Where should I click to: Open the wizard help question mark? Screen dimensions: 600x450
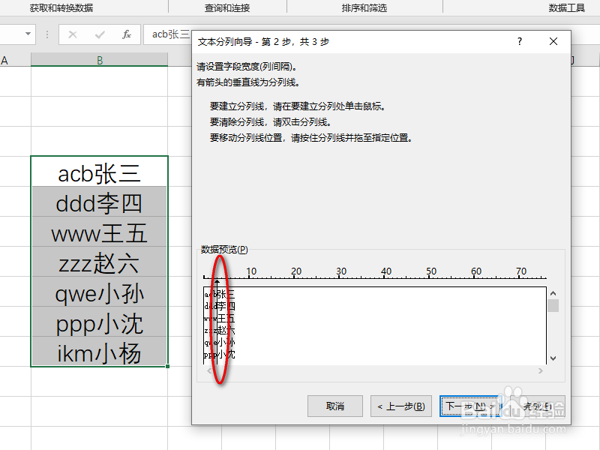pos(520,41)
